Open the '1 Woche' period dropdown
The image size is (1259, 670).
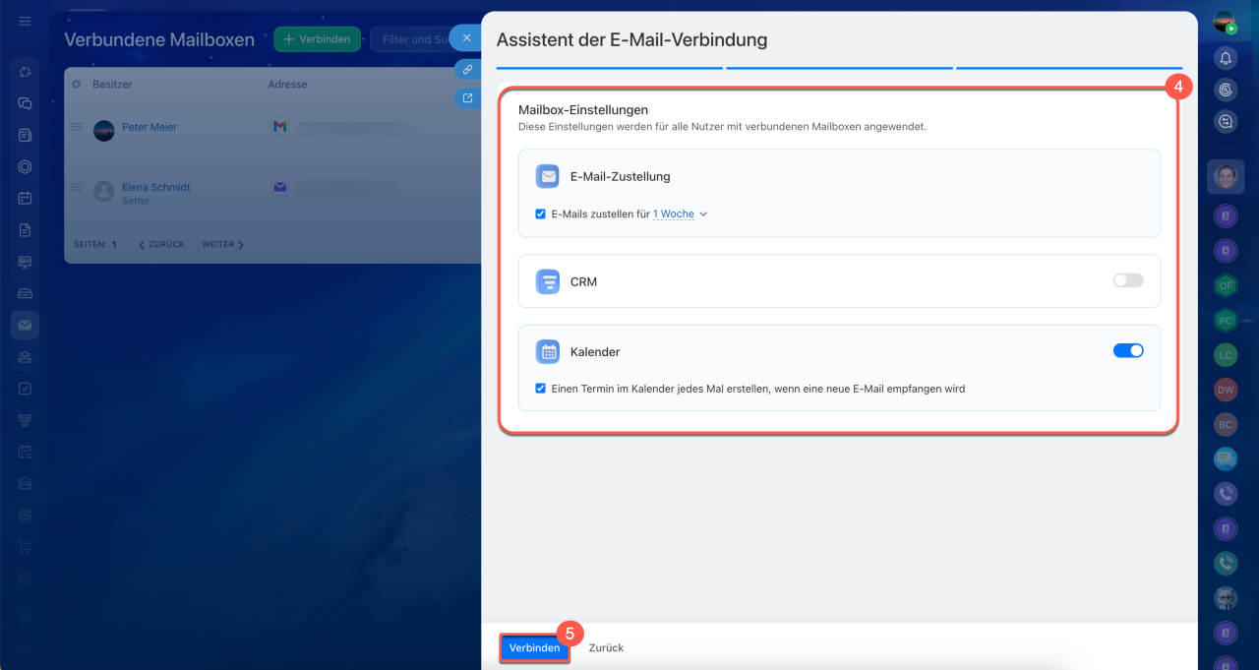(x=681, y=213)
